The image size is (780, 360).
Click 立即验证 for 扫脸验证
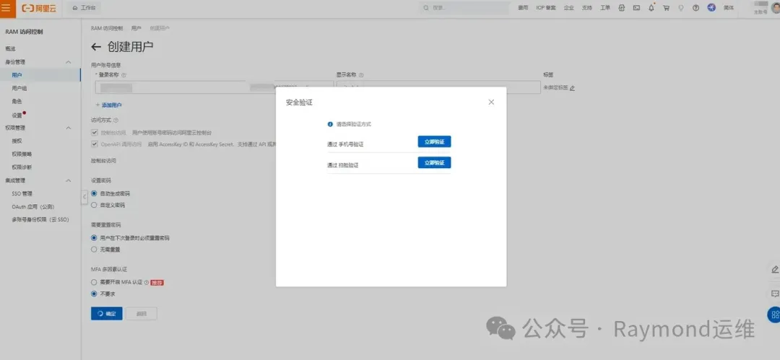coord(434,162)
